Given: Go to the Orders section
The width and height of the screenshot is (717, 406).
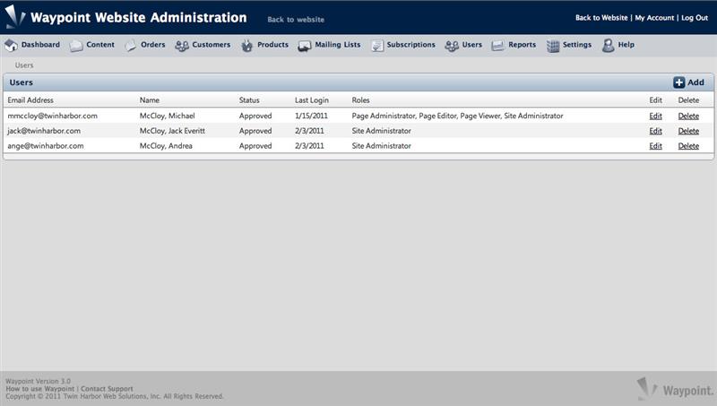Looking at the screenshot, I should pyautogui.click(x=152, y=45).
